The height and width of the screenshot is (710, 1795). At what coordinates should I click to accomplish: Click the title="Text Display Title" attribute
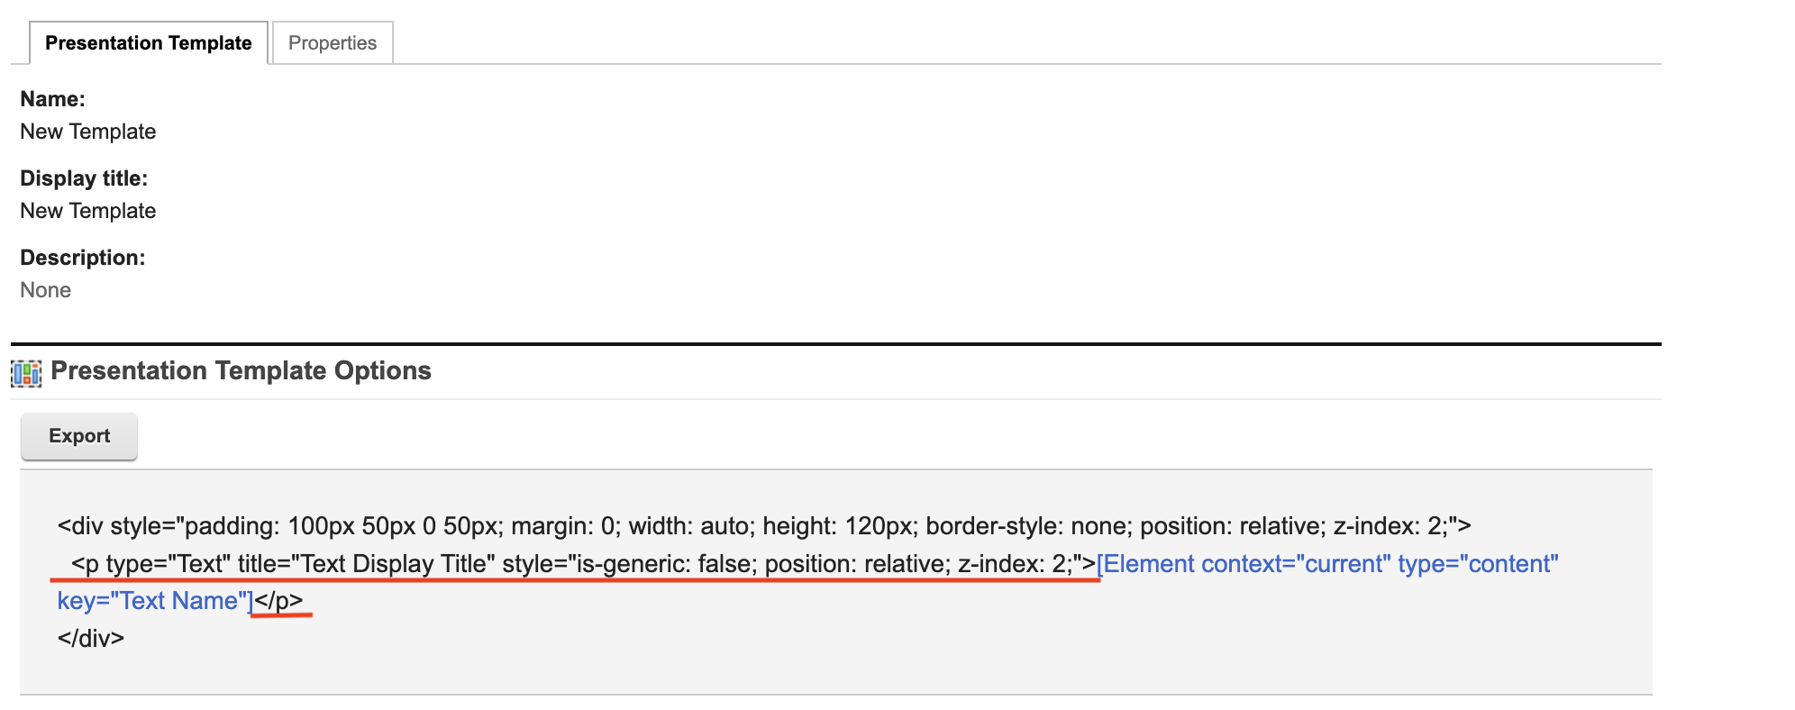coord(366,564)
